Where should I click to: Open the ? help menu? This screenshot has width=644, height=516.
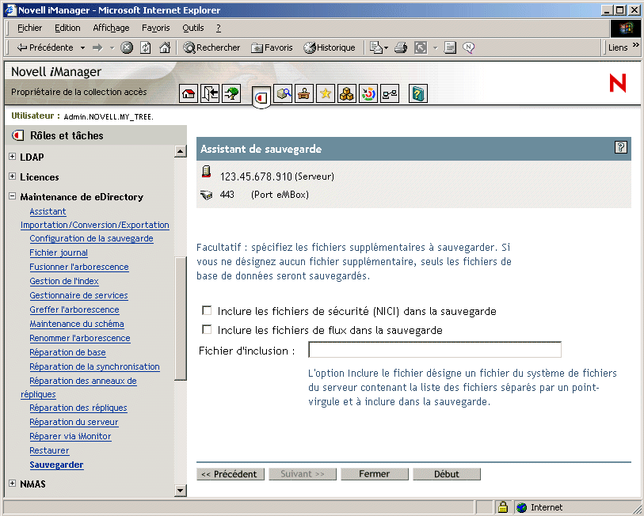[219, 28]
